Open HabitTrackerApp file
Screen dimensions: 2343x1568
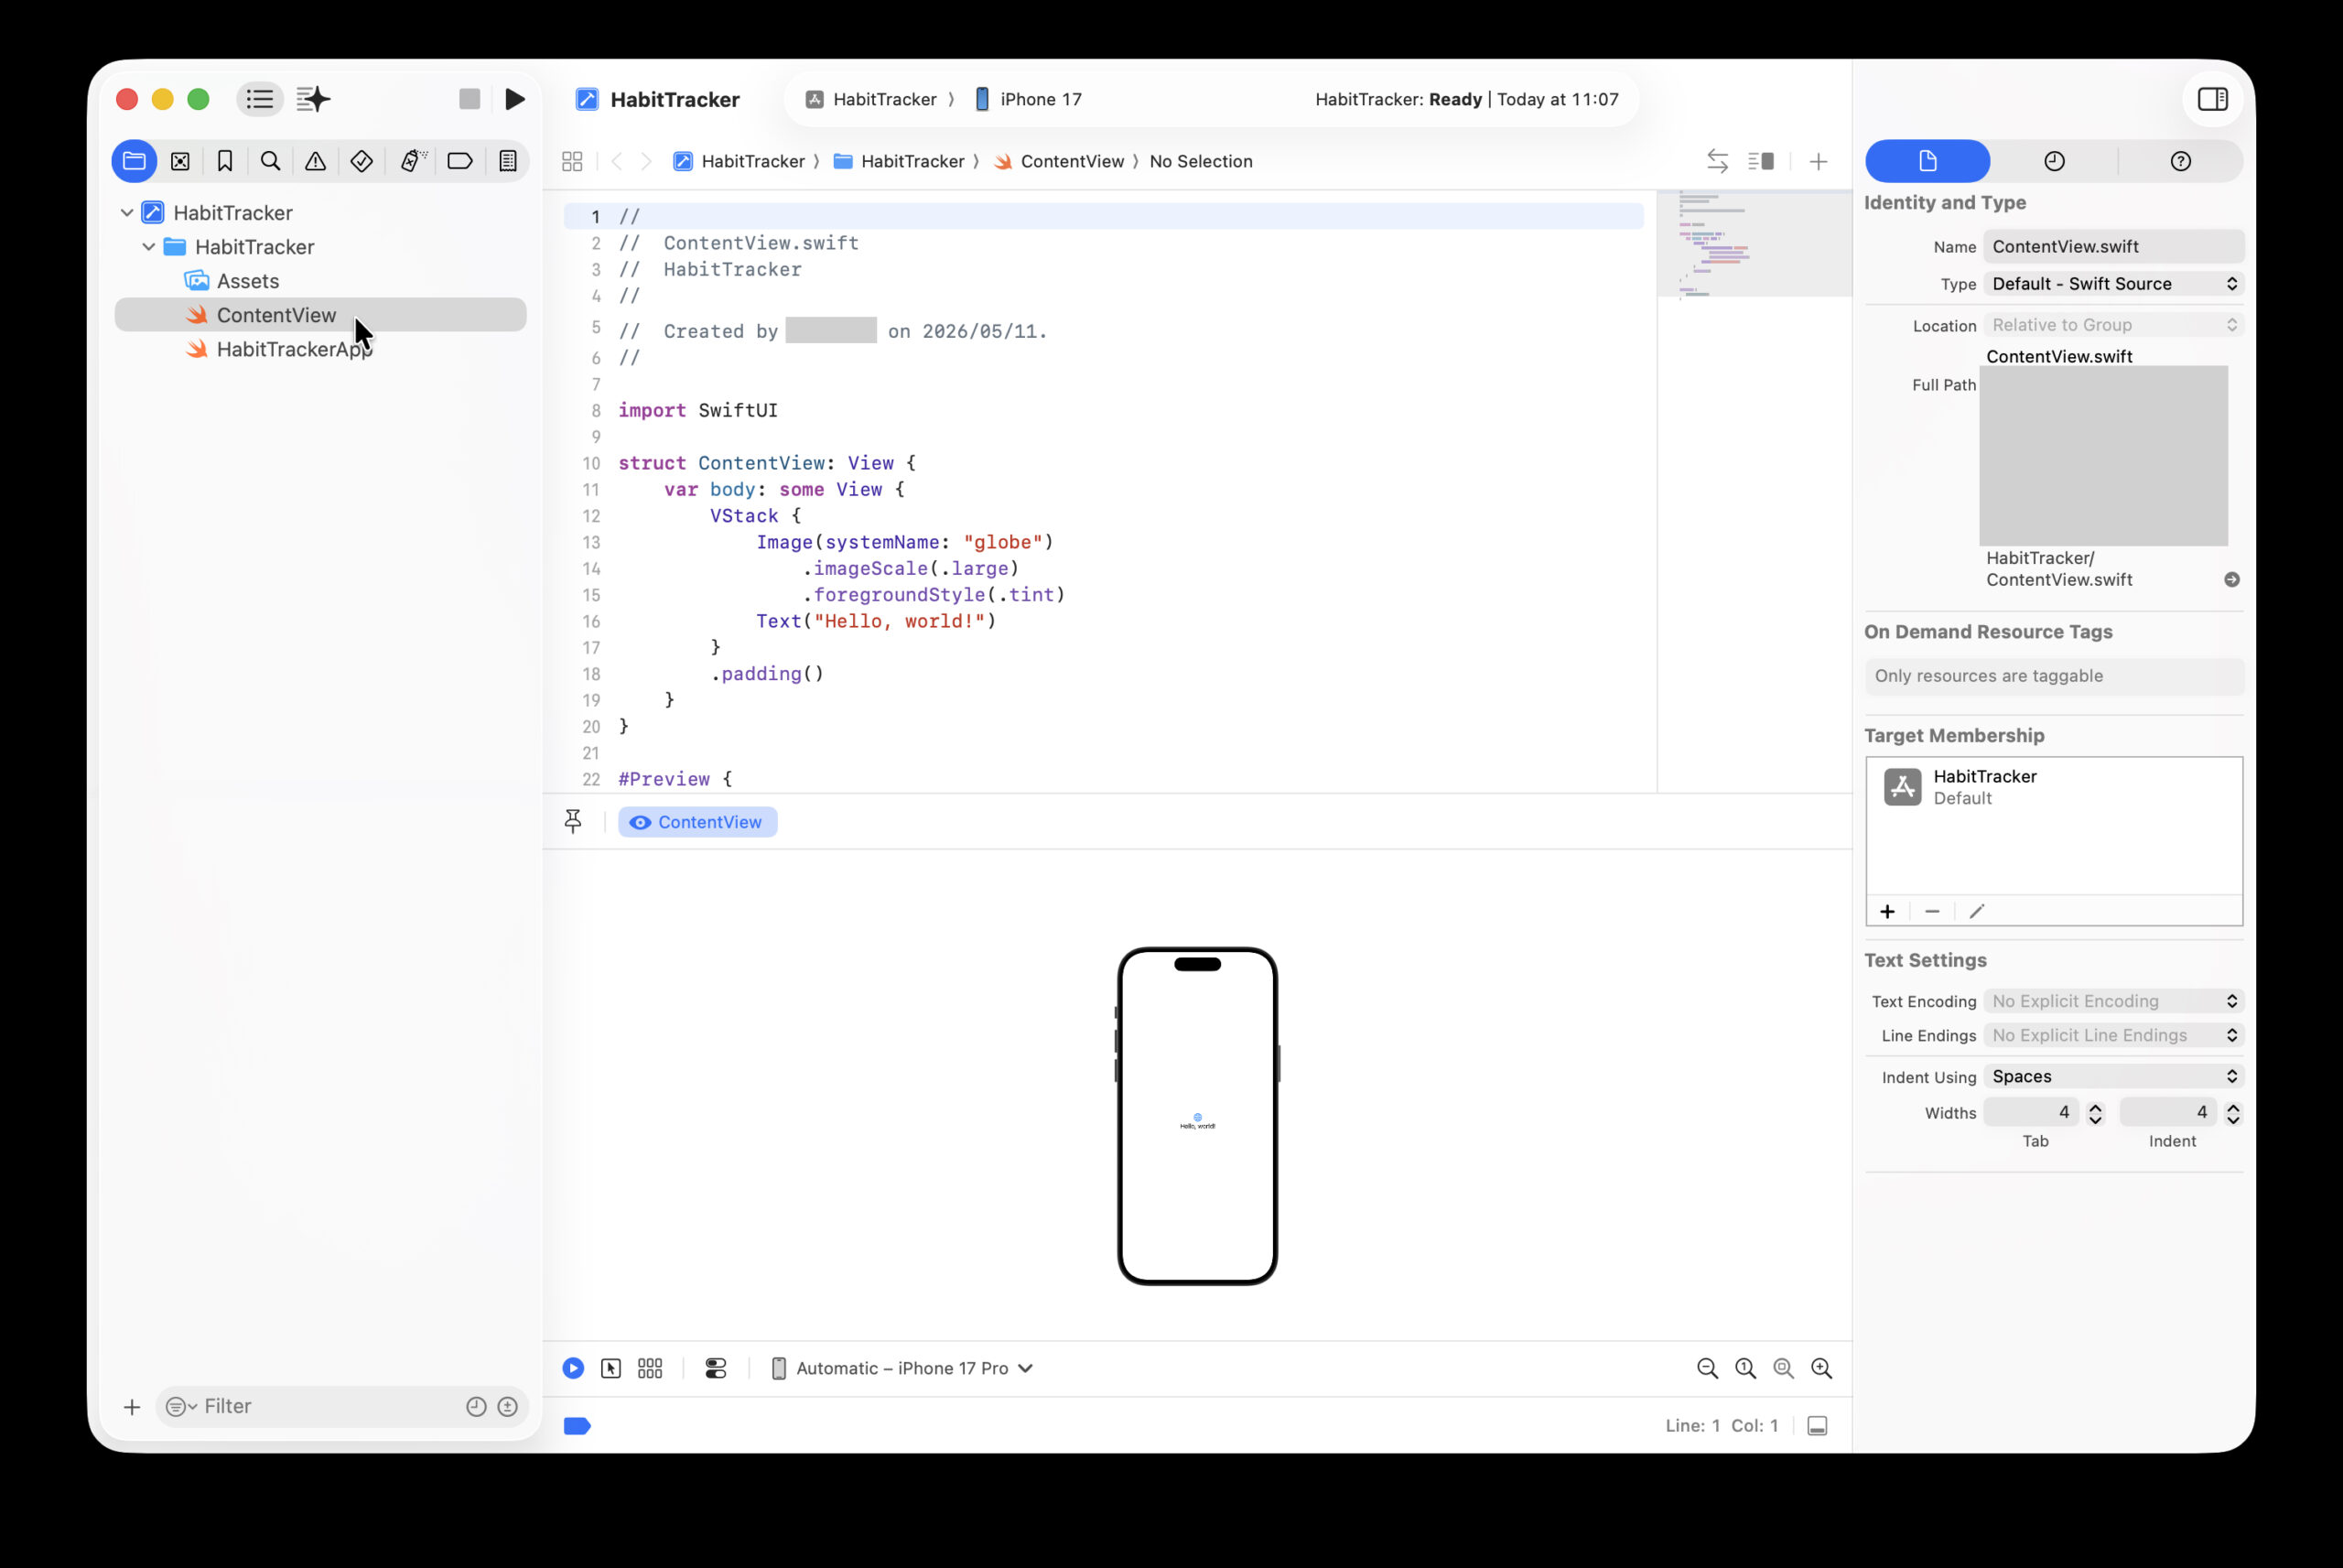(x=294, y=349)
